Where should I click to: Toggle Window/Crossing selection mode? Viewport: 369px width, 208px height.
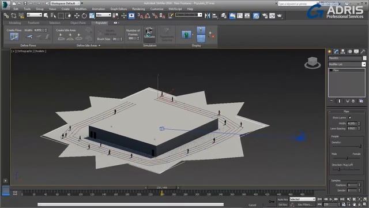[68, 16]
